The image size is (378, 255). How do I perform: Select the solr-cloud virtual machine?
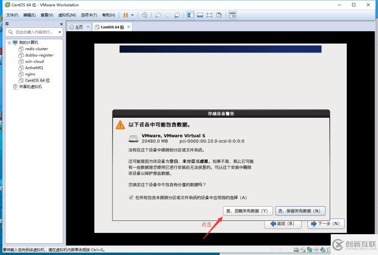34,62
